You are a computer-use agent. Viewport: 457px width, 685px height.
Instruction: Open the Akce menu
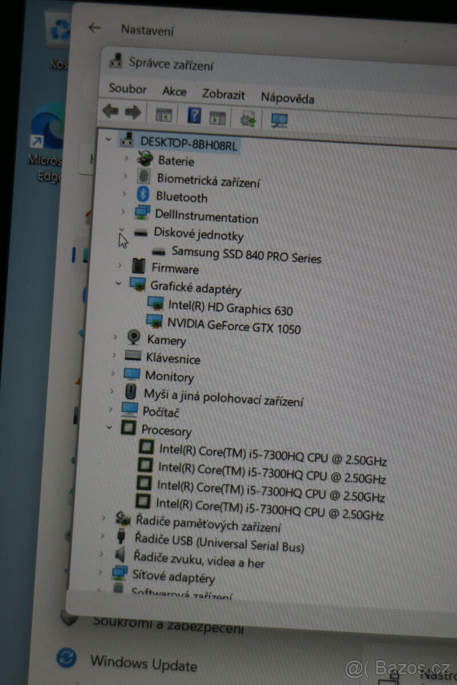click(x=174, y=91)
